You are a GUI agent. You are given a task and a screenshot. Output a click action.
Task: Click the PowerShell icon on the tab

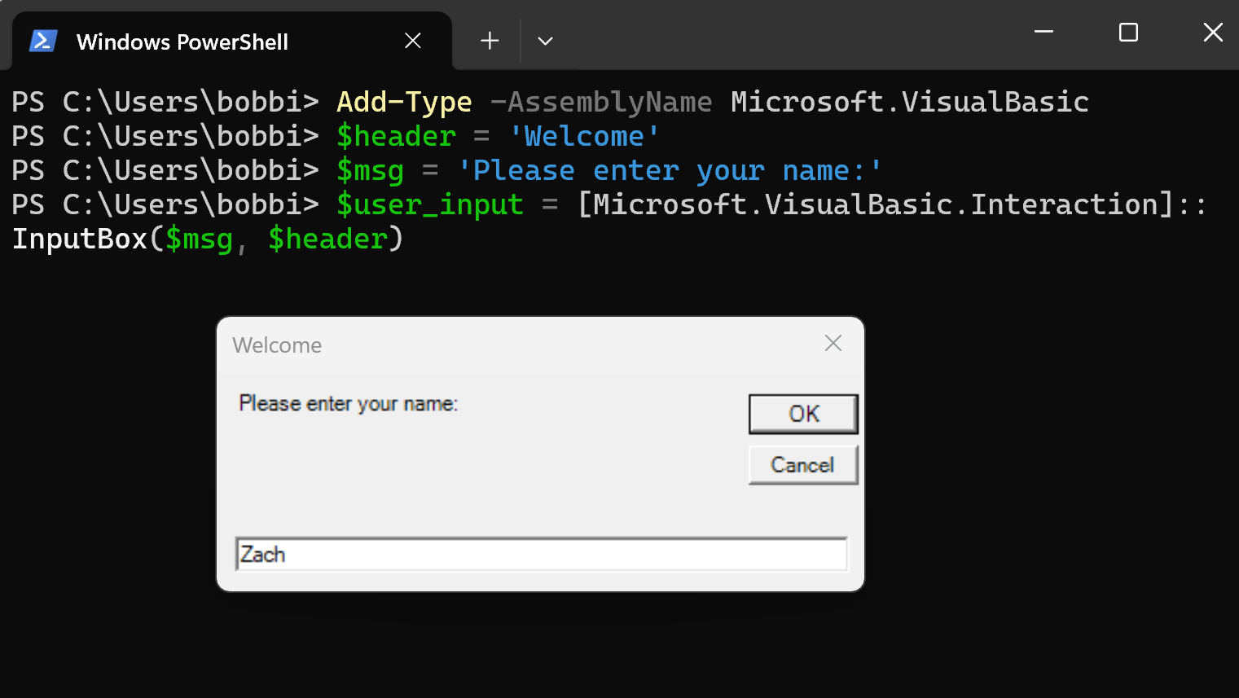pyautogui.click(x=43, y=41)
